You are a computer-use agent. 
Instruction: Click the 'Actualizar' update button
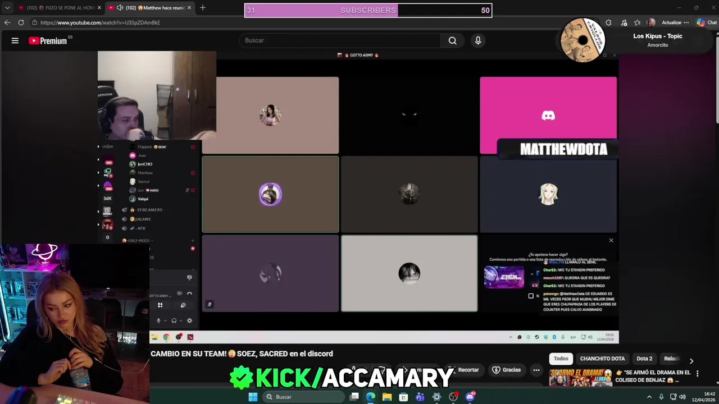pos(671,22)
